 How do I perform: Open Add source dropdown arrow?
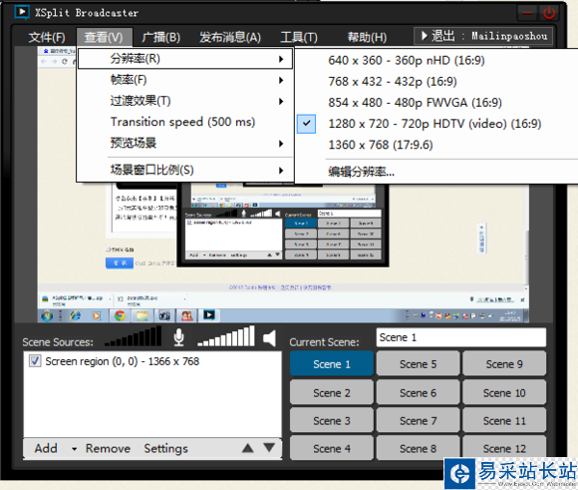point(75,449)
